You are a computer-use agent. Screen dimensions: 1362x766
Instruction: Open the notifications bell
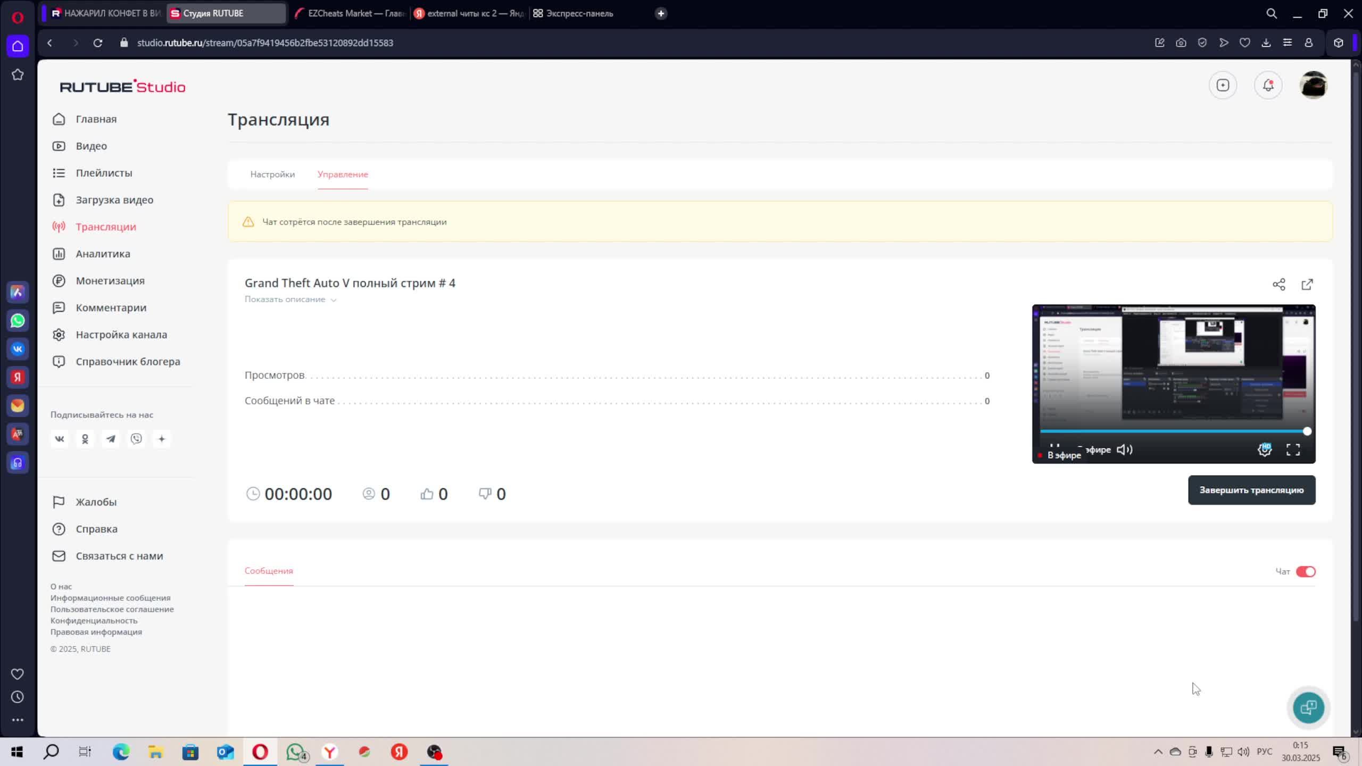point(1268,85)
